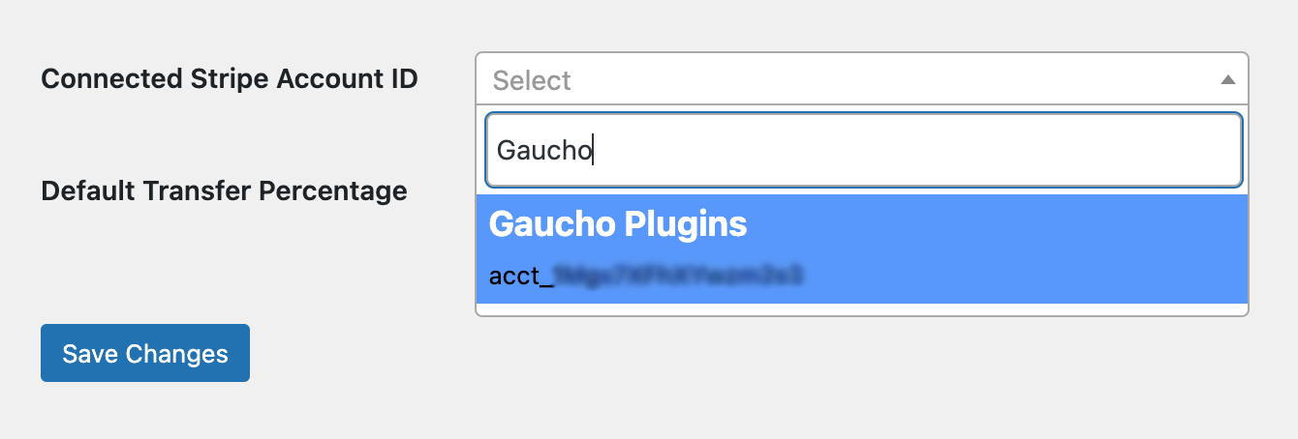This screenshot has height=439, width=1298.
Task: Place cursor after "Gaucho" in search box
Action: point(593,151)
